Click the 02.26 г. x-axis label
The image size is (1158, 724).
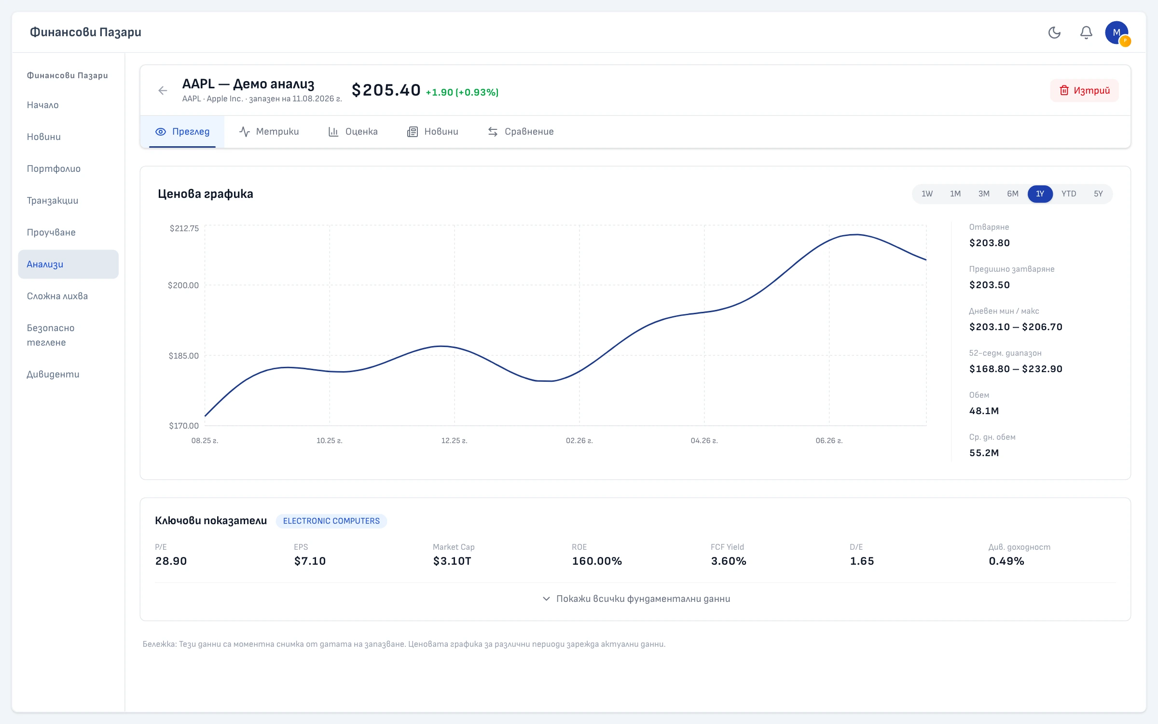click(579, 441)
